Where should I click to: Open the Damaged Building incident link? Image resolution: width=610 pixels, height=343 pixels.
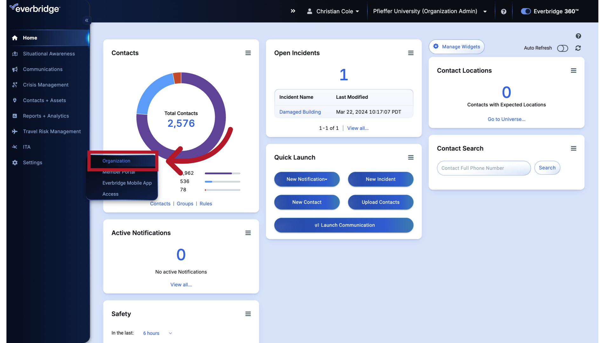pos(300,112)
